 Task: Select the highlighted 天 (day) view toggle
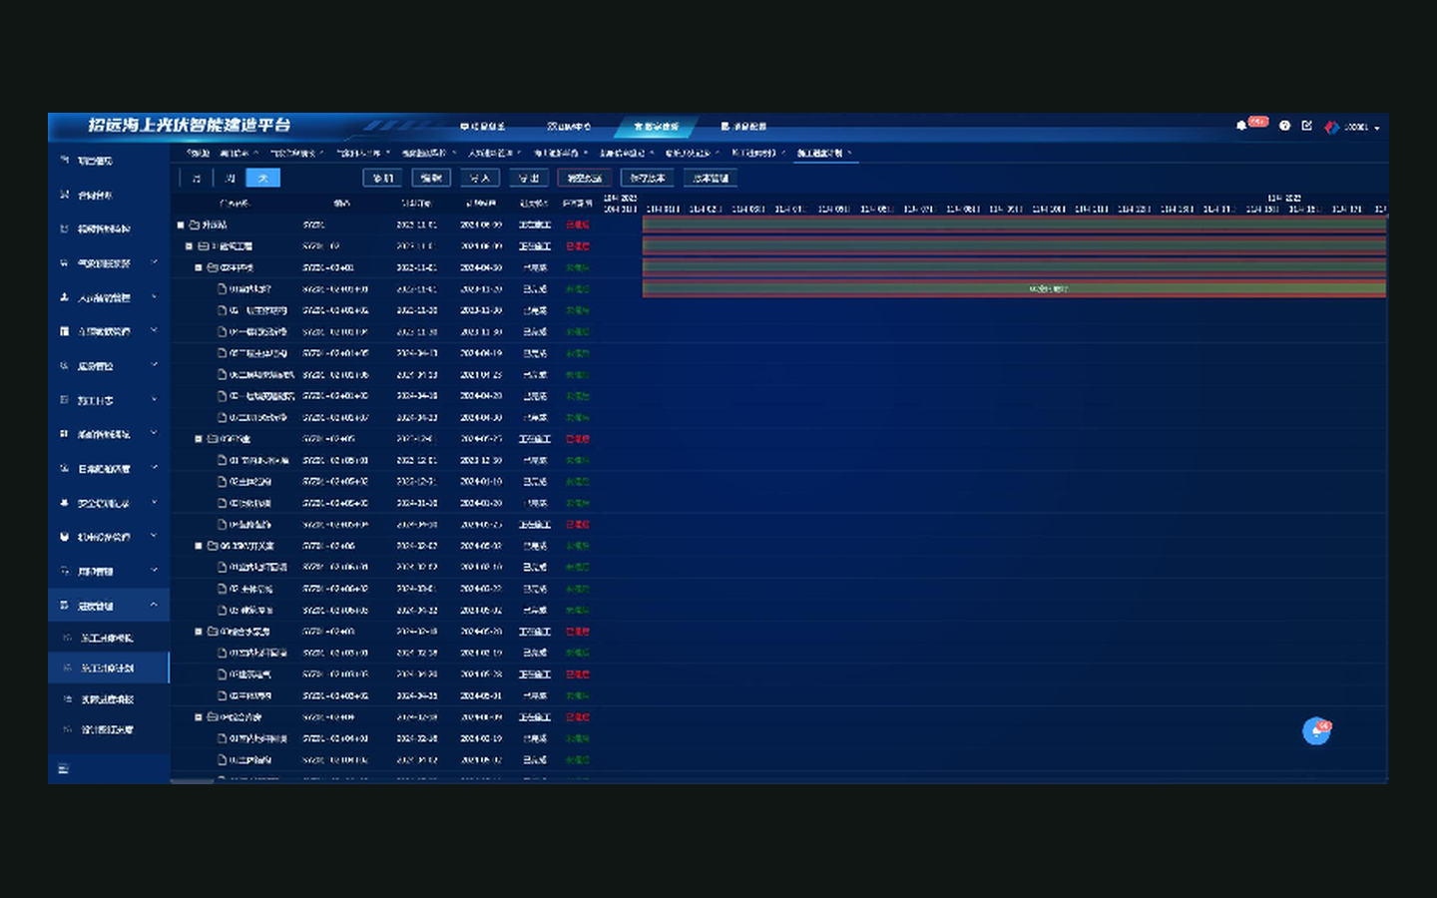coord(263,178)
